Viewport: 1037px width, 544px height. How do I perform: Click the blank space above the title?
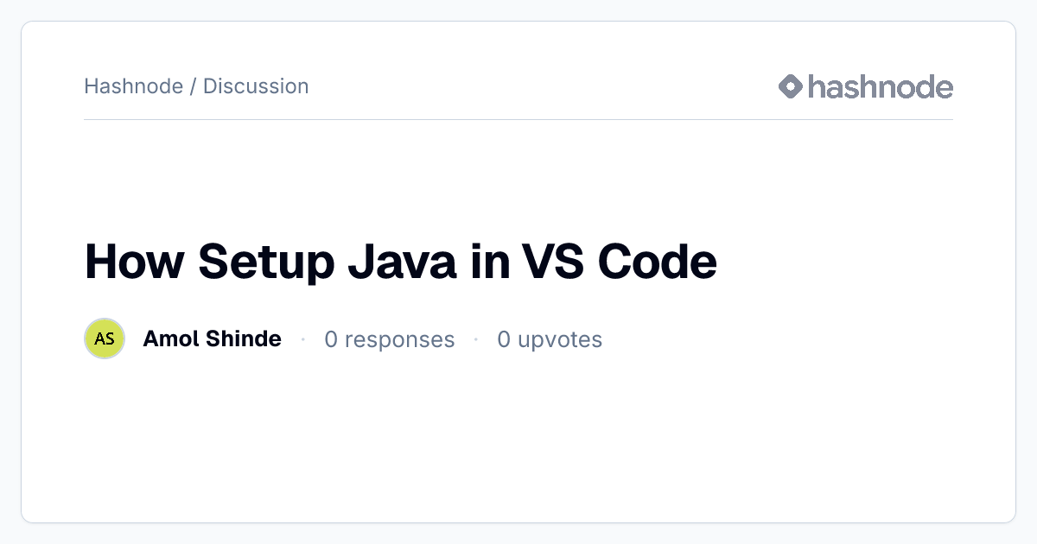[518, 177]
